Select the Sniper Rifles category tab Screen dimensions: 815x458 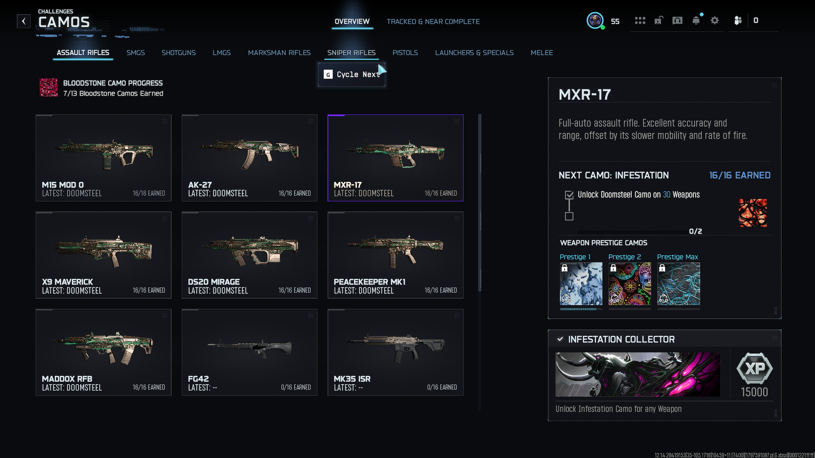coord(351,53)
